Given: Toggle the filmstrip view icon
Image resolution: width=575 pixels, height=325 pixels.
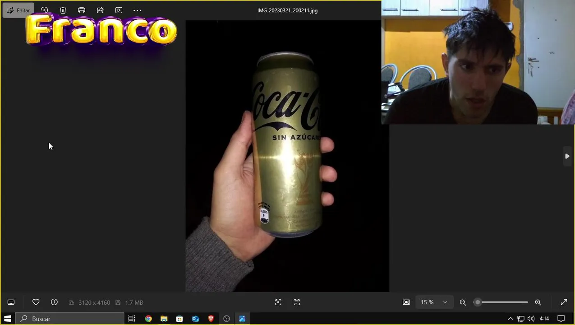Looking at the screenshot, I should click(11, 302).
